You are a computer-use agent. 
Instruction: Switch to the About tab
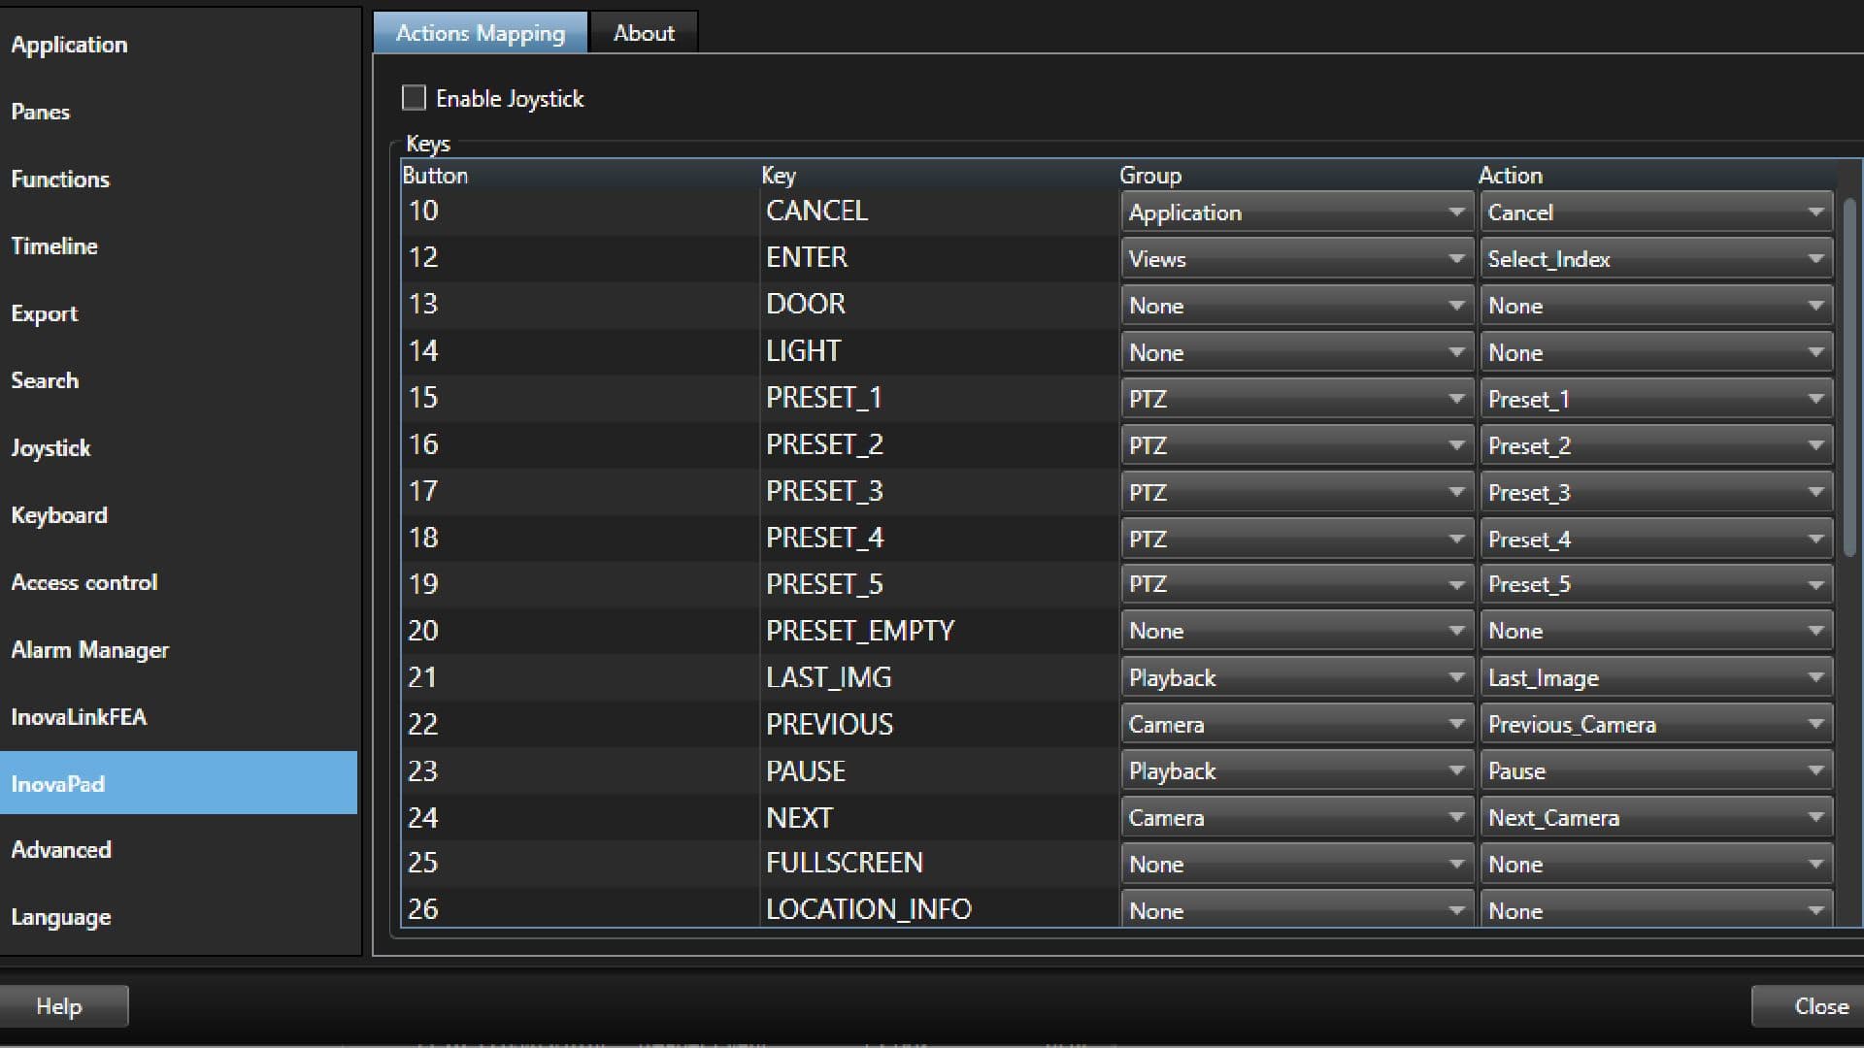[x=644, y=33]
